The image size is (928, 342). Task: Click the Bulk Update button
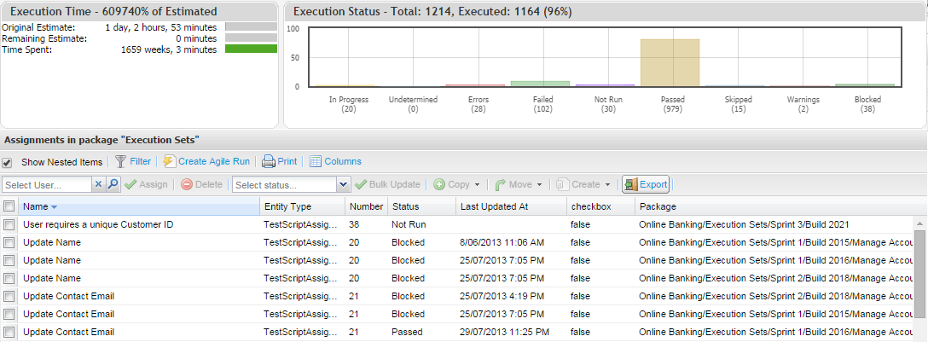coord(388,184)
